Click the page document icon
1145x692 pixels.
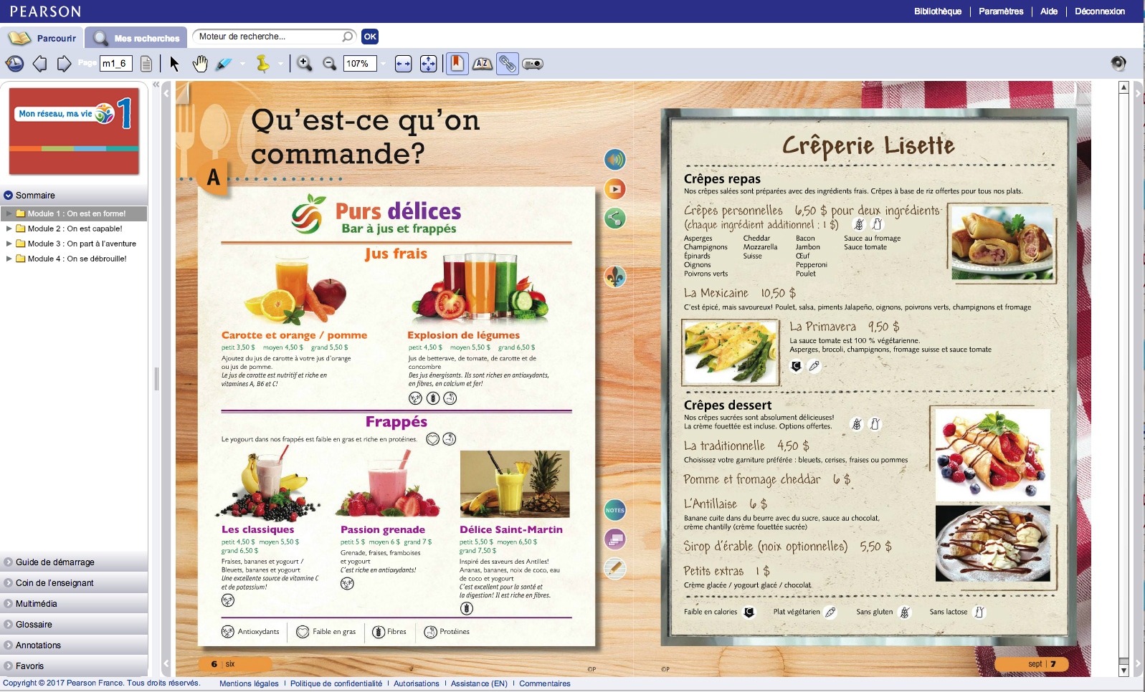[146, 64]
